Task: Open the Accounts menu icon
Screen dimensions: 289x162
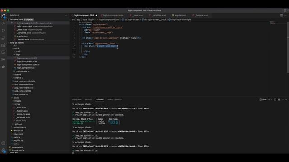Action: 3,143
